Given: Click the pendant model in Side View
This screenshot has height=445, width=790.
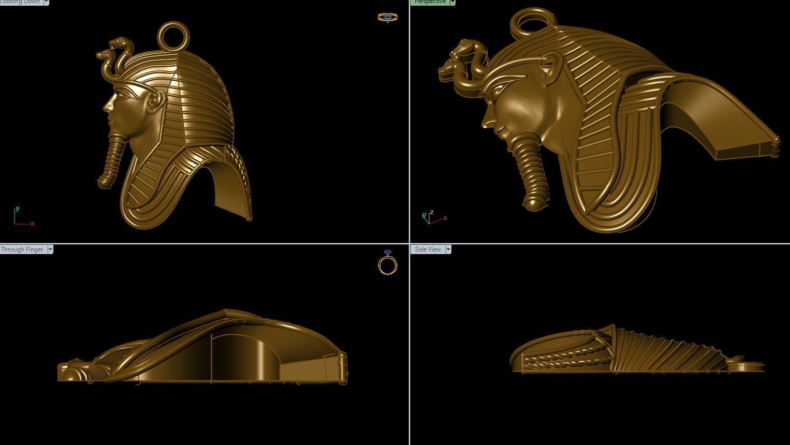Looking at the screenshot, I should pyautogui.click(x=637, y=350).
